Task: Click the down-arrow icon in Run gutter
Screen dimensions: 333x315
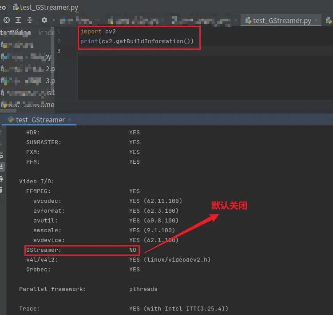Action: 1,144
